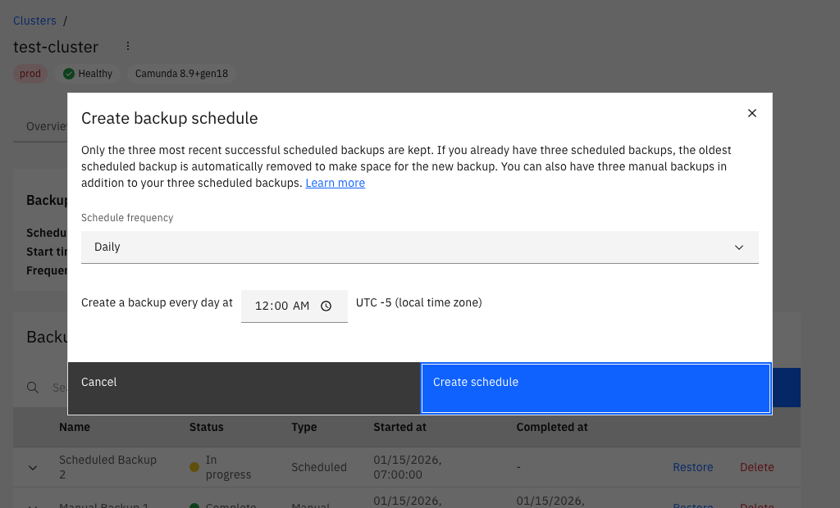
Task: Click the clock icon in time field
Action: click(x=326, y=306)
